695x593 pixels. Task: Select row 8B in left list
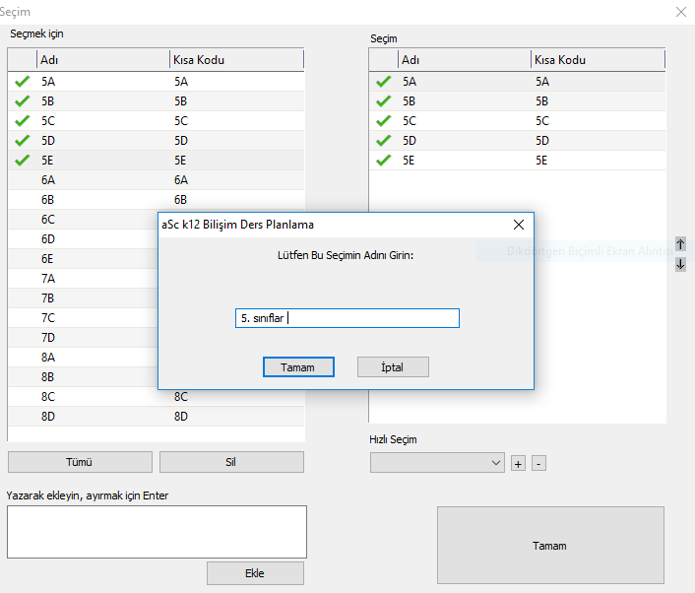[83, 377]
